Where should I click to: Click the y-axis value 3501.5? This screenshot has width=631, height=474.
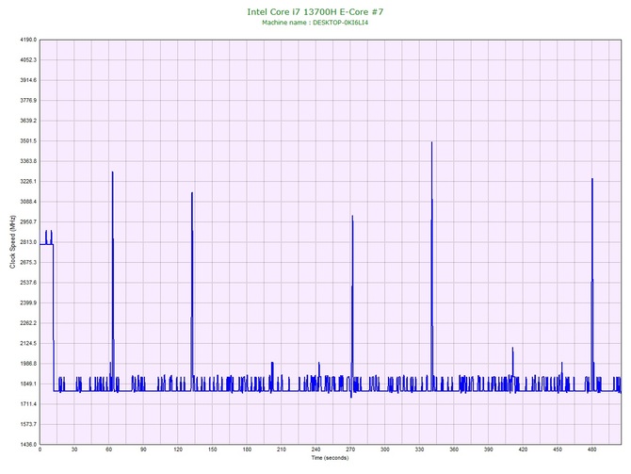(x=28, y=141)
